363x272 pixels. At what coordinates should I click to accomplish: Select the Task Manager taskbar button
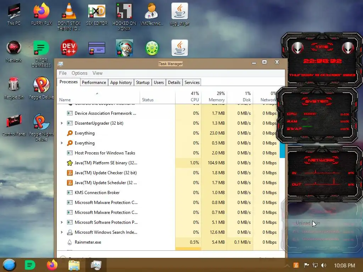(96, 265)
